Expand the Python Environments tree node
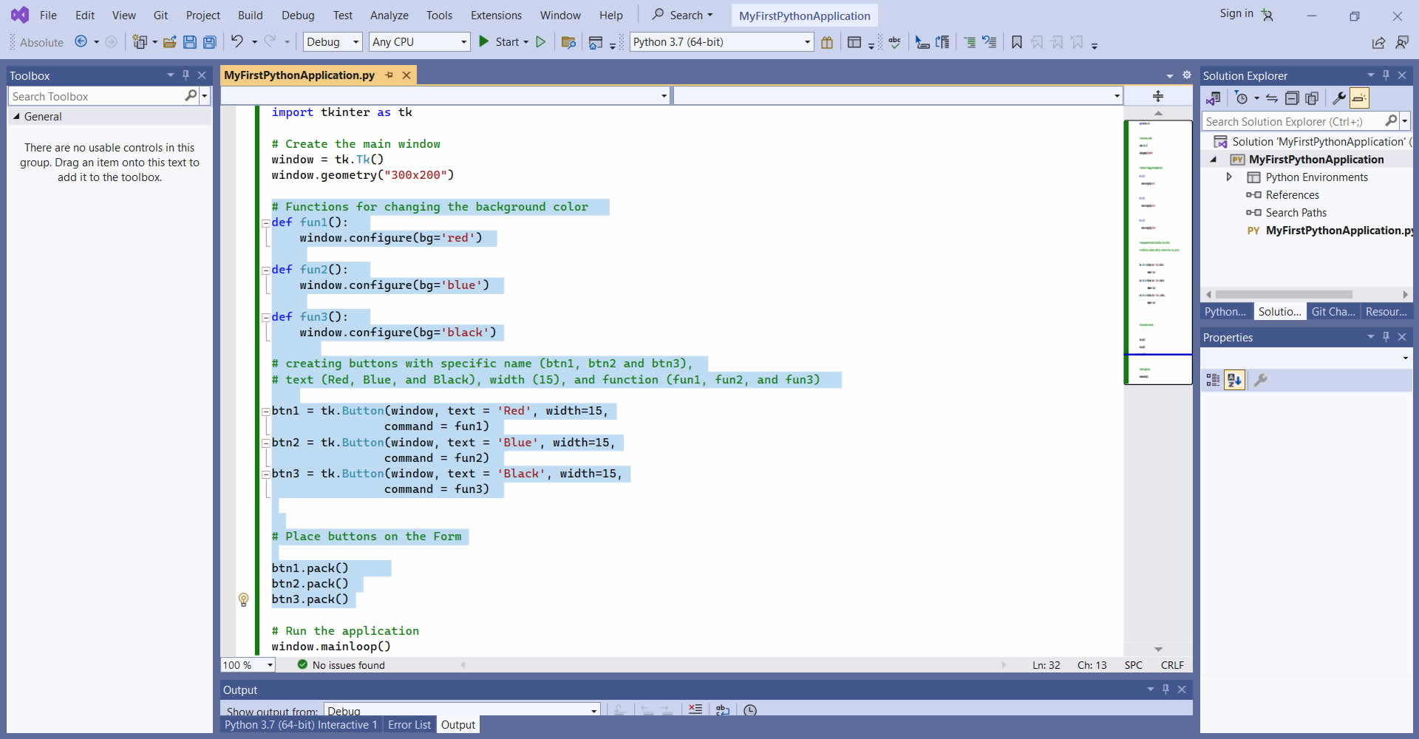 [1229, 177]
